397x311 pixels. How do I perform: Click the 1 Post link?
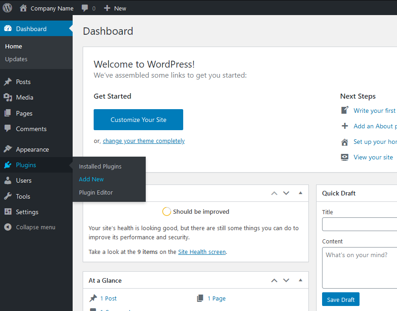tap(108, 298)
